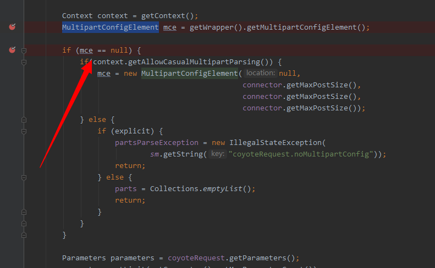435x268 pixels.
Task: Collapse the 'if (mce == null)' code block
Action: [24, 51]
